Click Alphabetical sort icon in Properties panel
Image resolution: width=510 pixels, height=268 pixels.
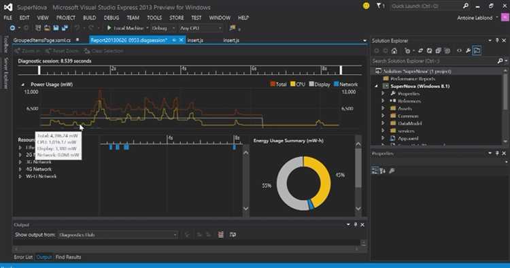[x=382, y=171]
